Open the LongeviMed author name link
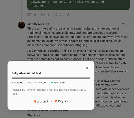Image resolution: width=134 pixels, height=118 pixels. coord(36,24)
